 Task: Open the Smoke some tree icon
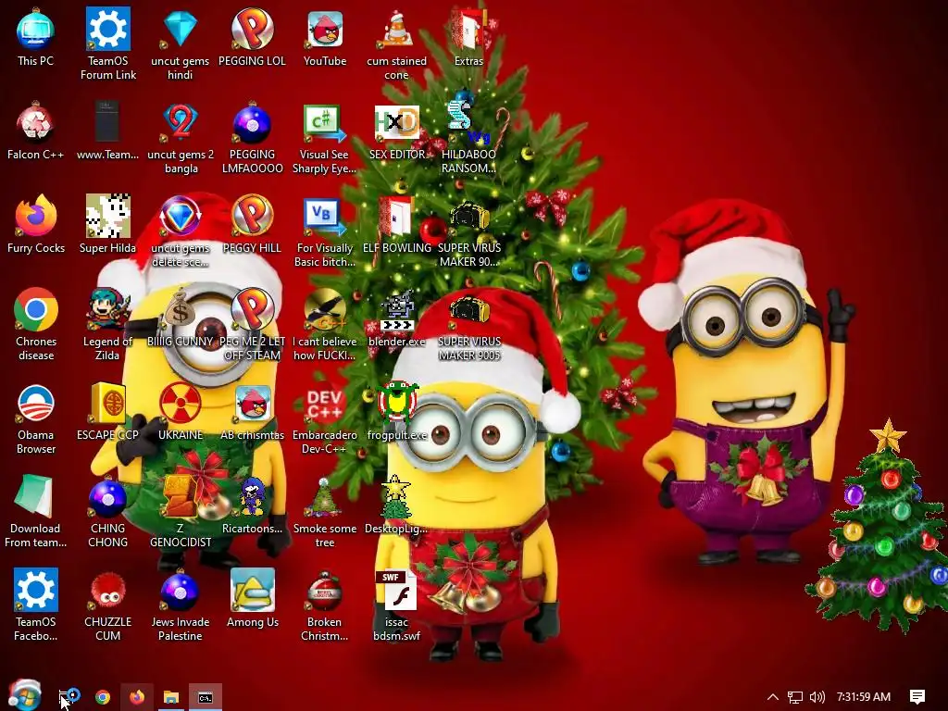click(325, 512)
